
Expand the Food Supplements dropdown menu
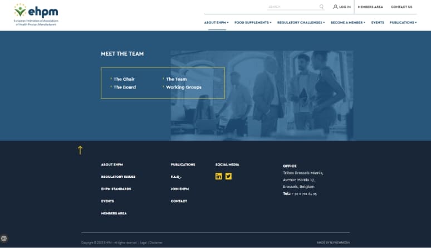point(253,23)
